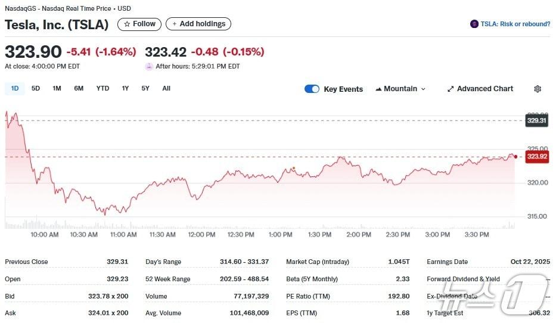Click the after hours moon icon
The width and height of the screenshot is (556, 323).
click(x=149, y=66)
